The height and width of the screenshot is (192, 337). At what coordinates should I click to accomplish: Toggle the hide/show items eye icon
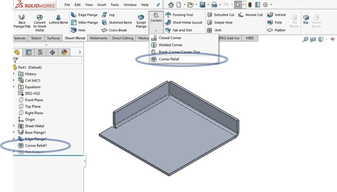332,39
